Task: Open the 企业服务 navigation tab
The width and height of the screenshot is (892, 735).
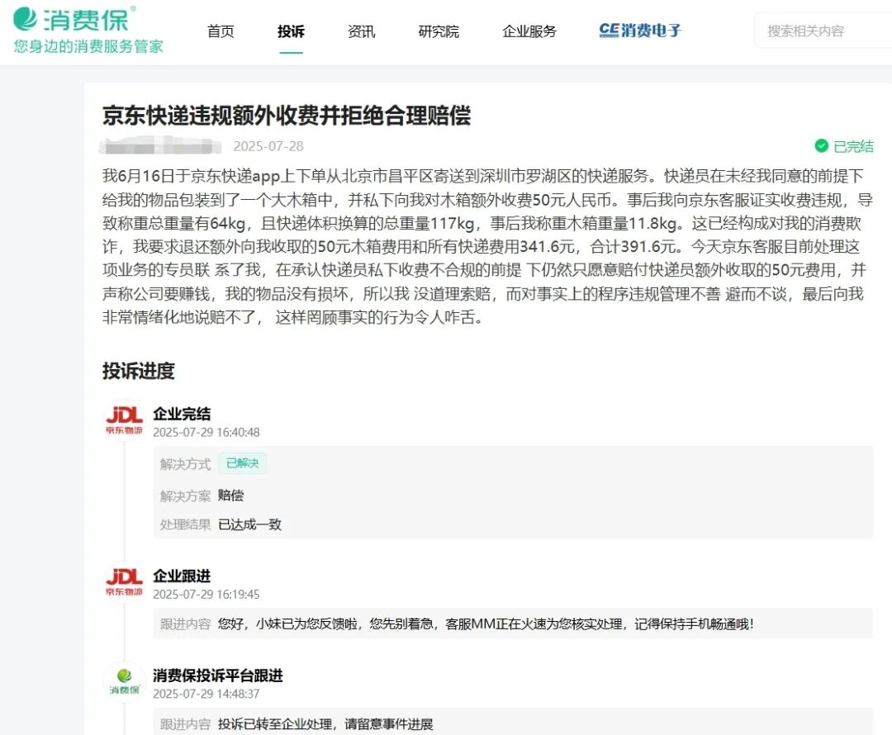Action: (x=529, y=31)
